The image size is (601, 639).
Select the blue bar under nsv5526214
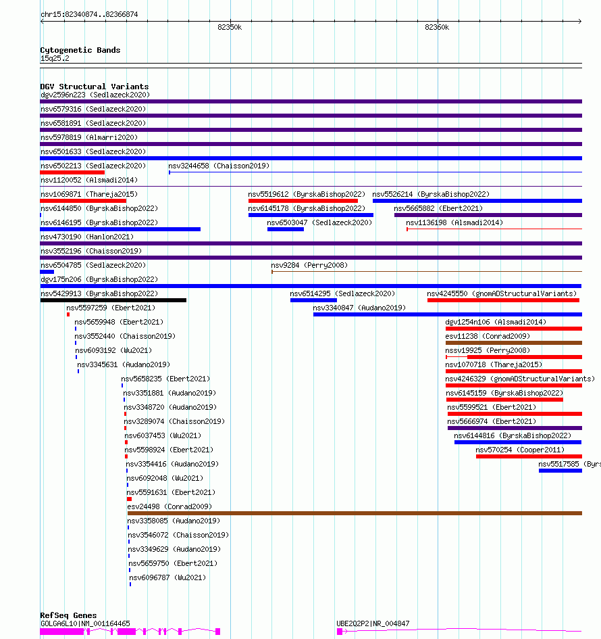coord(477,201)
